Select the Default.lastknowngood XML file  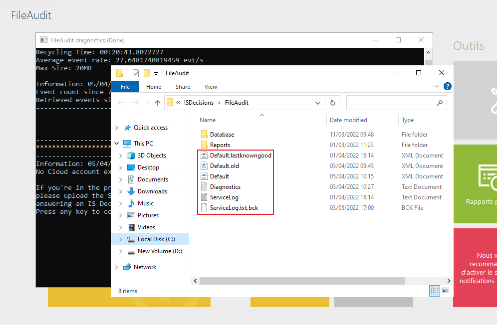[x=240, y=156]
